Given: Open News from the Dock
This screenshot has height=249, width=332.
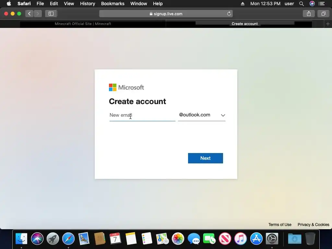Looking at the screenshot, I should click(x=225, y=239).
